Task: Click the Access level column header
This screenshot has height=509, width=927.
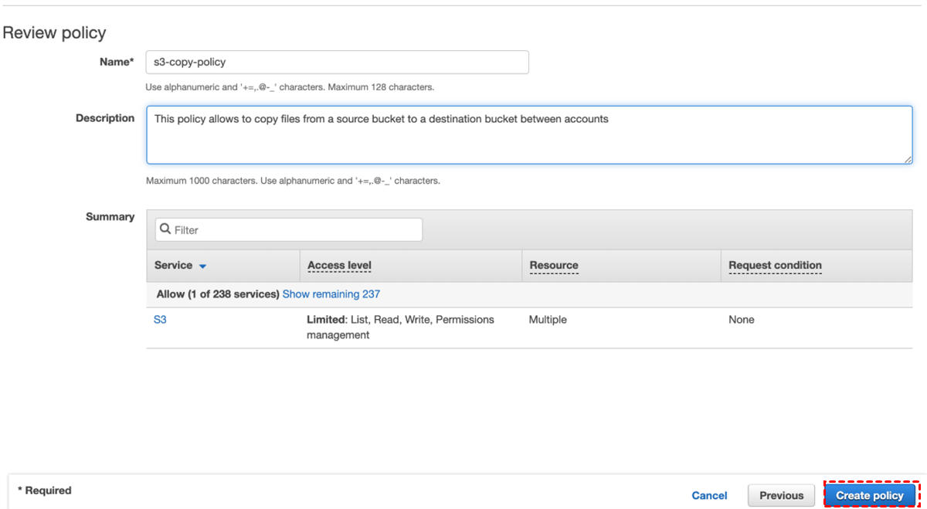Action: point(339,265)
